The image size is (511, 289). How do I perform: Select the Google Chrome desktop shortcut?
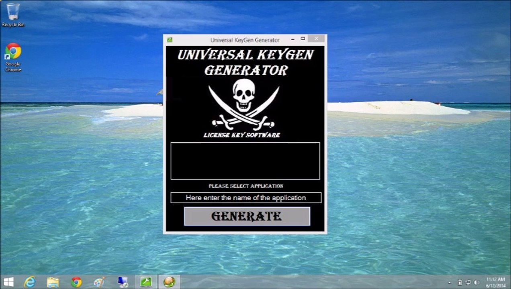[x=13, y=57]
